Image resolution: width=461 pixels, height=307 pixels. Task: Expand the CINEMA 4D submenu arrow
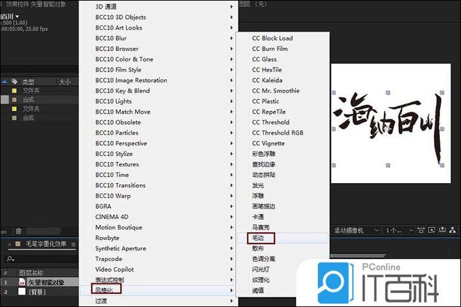[x=231, y=217]
